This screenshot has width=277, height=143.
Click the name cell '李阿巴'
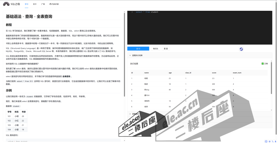(x=147, y=101)
